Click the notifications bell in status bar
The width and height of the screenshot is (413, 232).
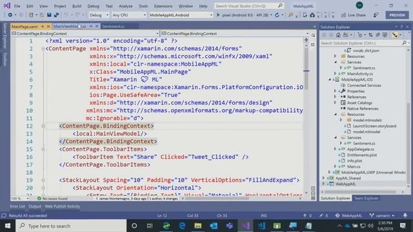[405, 215]
